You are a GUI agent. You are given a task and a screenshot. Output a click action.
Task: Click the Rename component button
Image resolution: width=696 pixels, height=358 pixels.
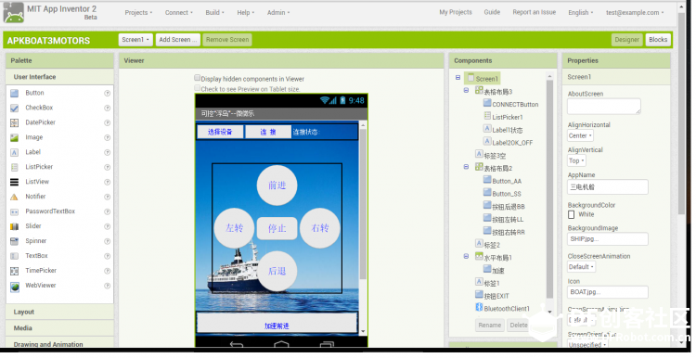click(x=490, y=326)
